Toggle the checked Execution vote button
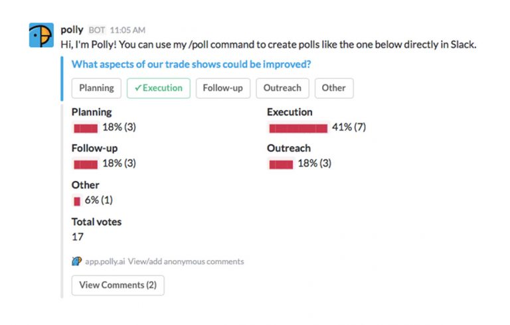 159,88
